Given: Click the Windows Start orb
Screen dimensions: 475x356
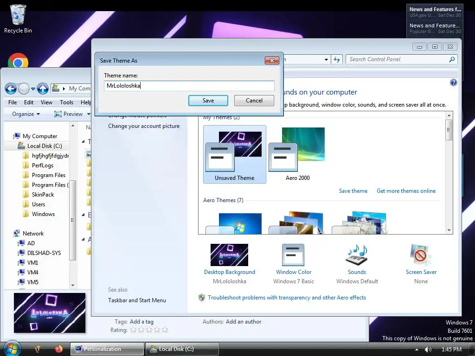Looking at the screenshot, I should pos(12,349).
